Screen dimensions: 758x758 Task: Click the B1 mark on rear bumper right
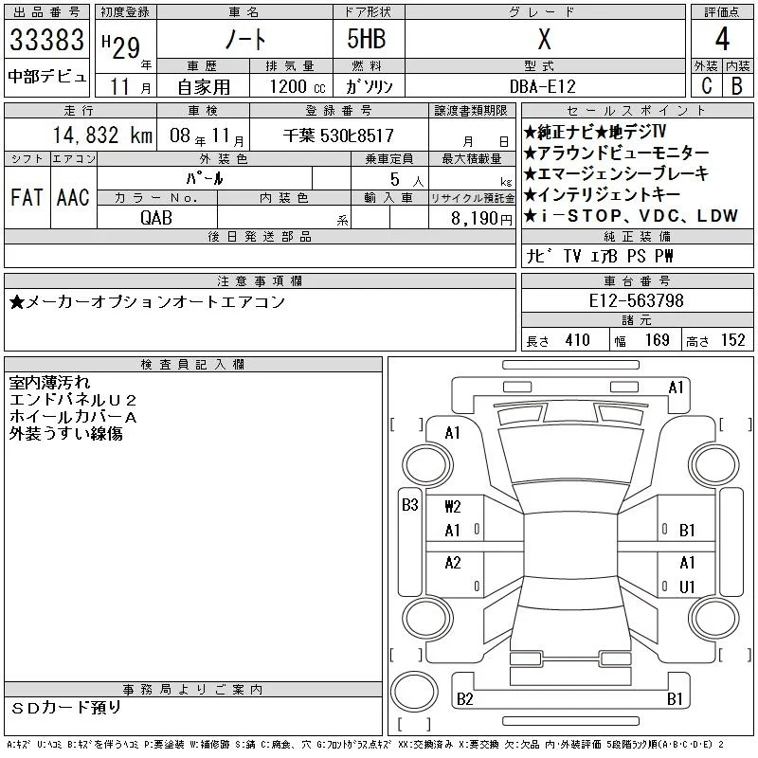coord(675,699)
